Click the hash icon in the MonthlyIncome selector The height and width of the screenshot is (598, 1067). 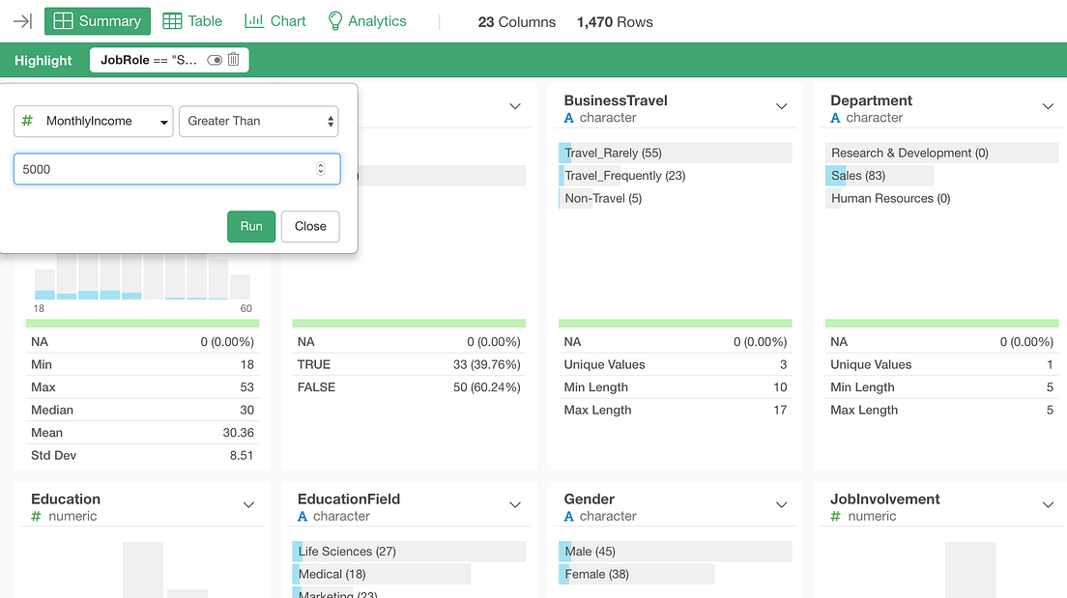(x=27, y=122)
